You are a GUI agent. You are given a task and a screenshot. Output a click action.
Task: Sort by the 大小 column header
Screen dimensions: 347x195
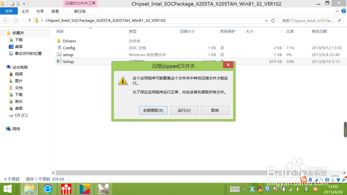[x=249, y=32]
